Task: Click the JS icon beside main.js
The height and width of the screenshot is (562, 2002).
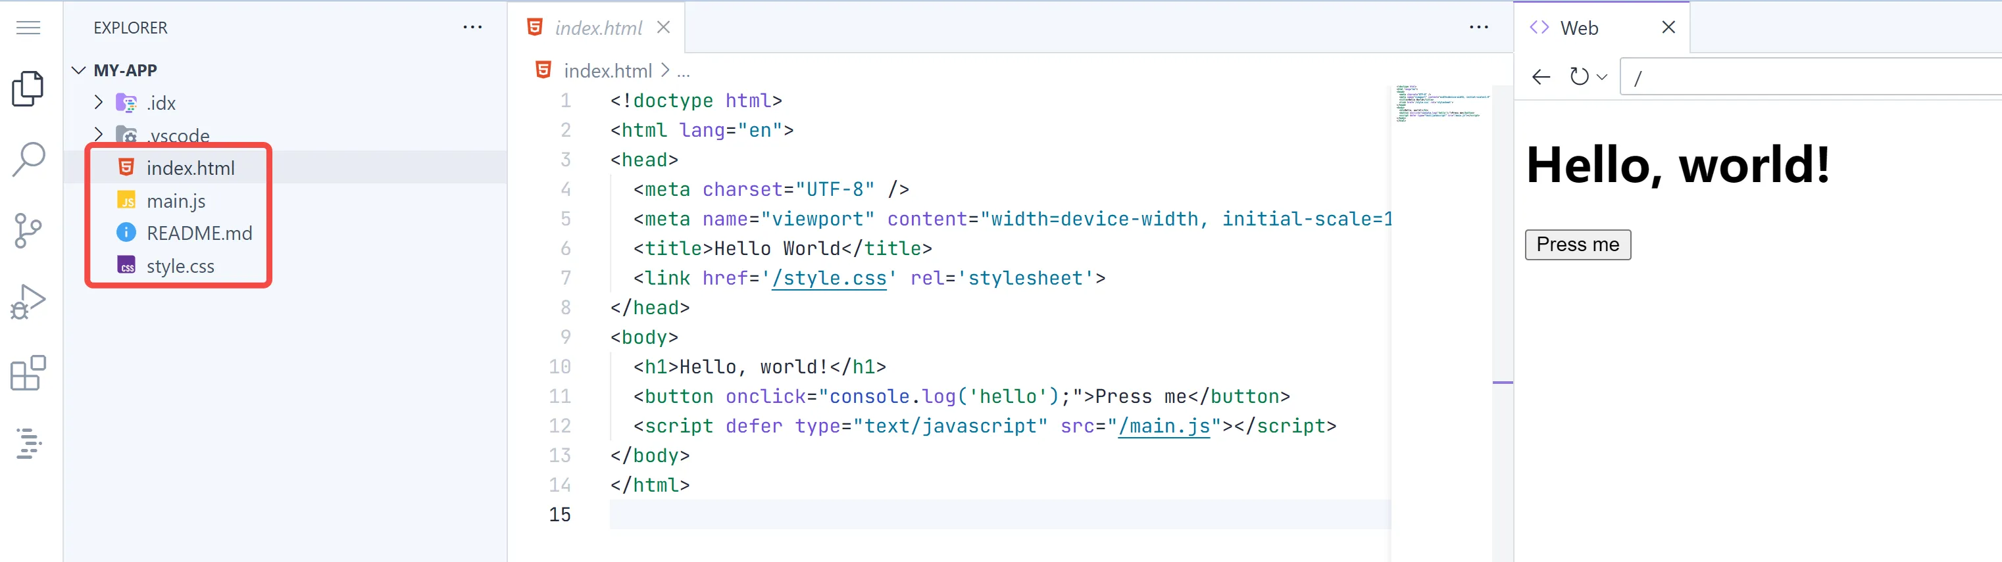Action: coord(126,200)
